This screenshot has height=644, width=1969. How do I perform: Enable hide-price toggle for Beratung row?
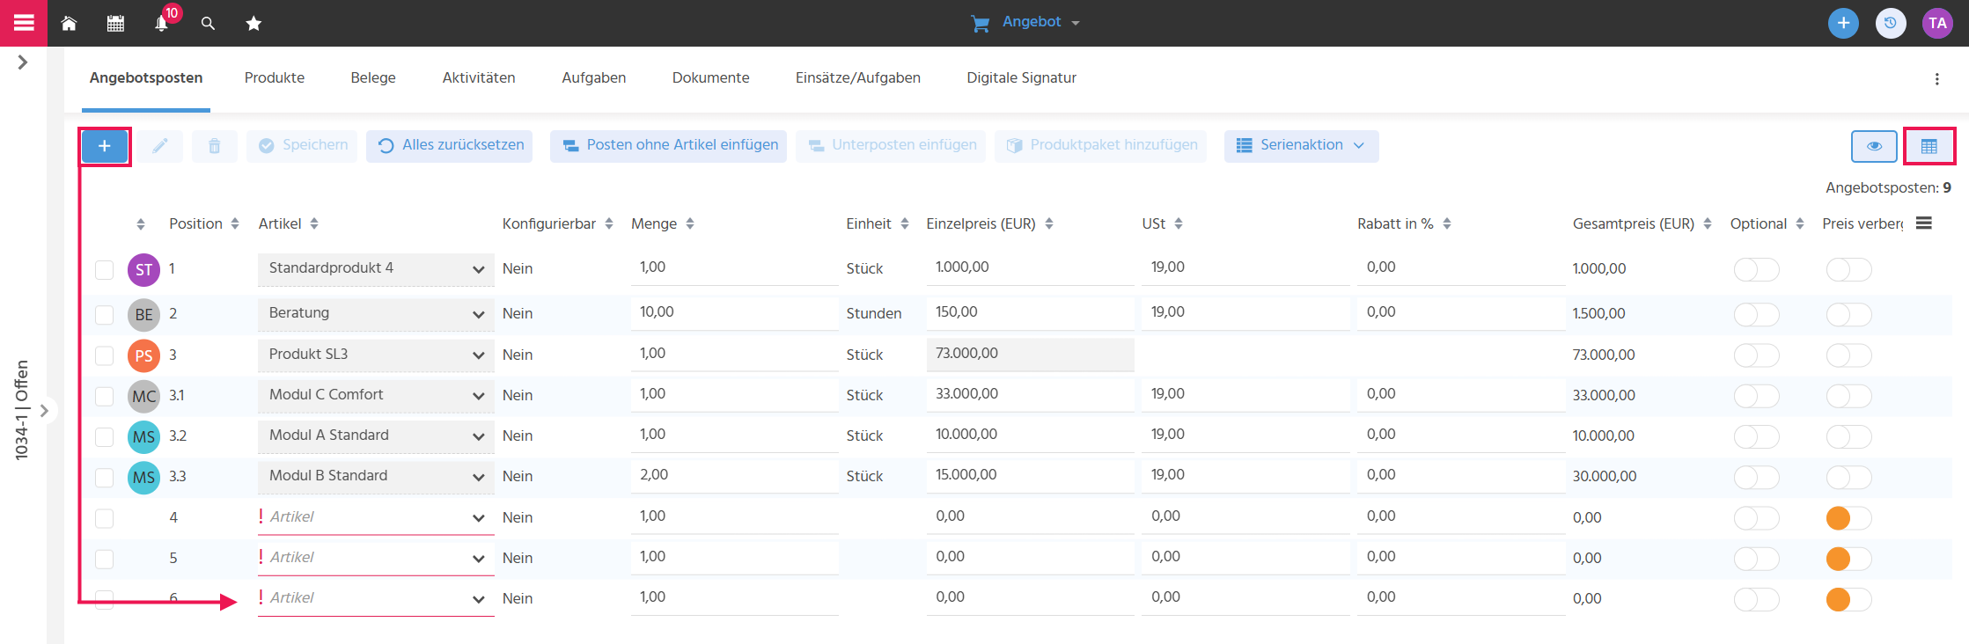click(1848, 314)
